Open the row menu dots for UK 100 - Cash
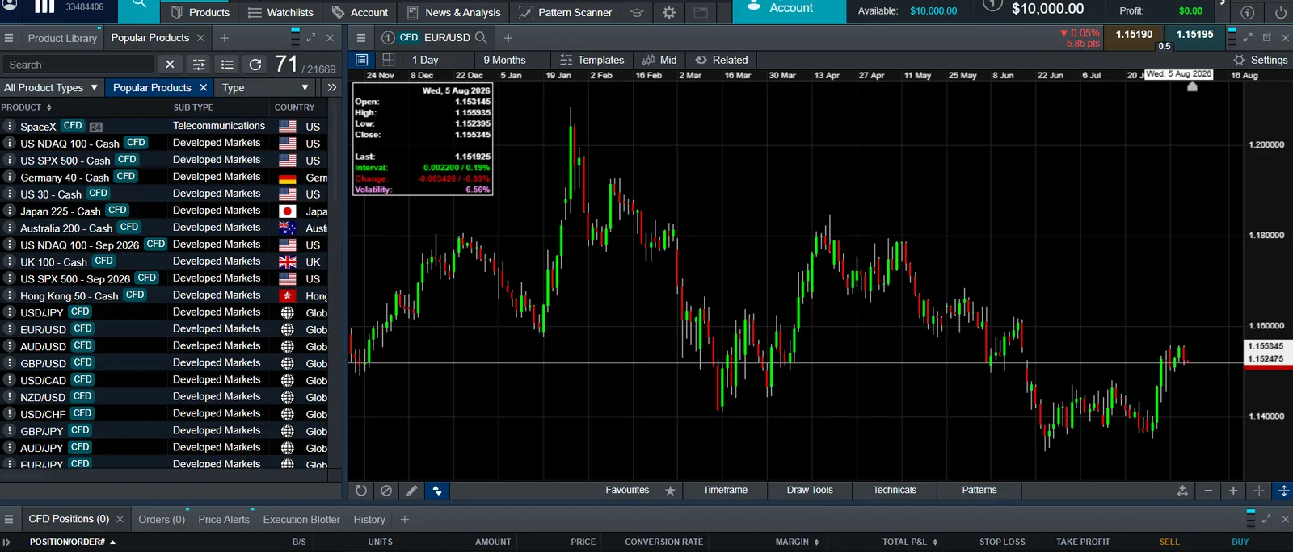 click(x=9, y=262)
